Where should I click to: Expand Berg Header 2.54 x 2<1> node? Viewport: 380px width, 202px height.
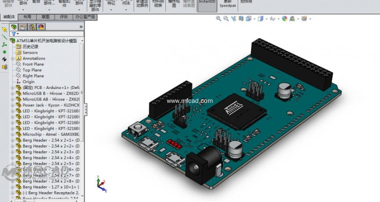[x=13, y=140]
